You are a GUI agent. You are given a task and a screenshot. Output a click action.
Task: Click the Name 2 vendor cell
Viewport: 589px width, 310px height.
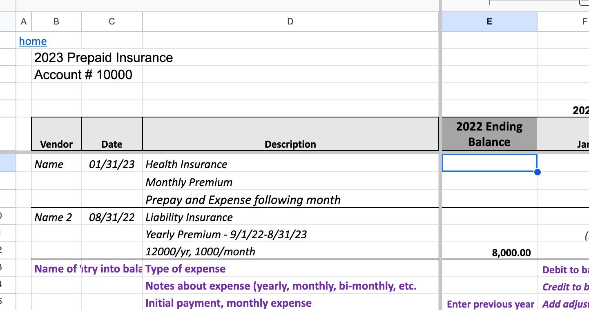(x=56, y=217)
